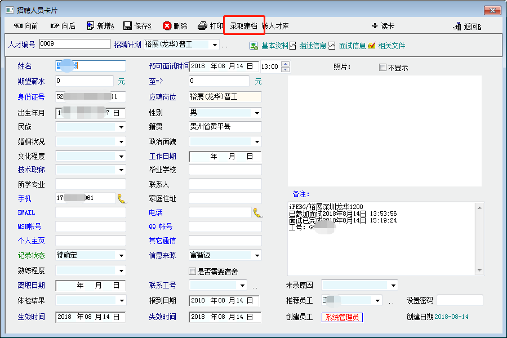507x338 pixels.
Task: Toggle the 不显示 photo checkbox
Action: [x=383, y=68]
